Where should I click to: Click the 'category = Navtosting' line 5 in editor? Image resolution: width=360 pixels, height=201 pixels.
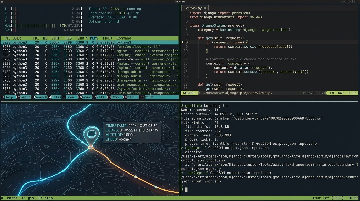pyautogui.click(x=244, y=30)
